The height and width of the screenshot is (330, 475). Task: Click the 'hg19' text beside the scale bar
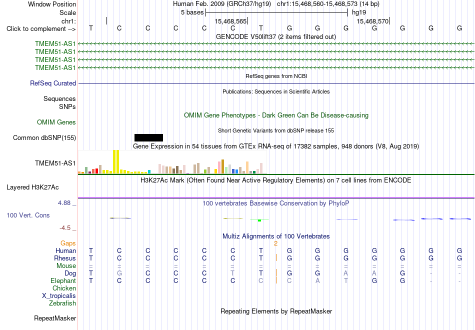pyautogui.click(x=359, y=12)
